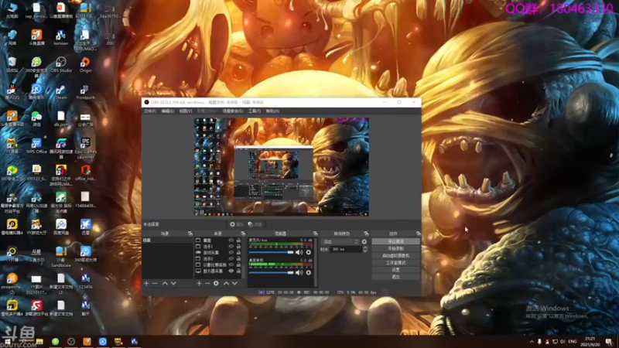619x348 pixels.
Task: Remove the selected source with minus icon
Action: click(207, 283)
